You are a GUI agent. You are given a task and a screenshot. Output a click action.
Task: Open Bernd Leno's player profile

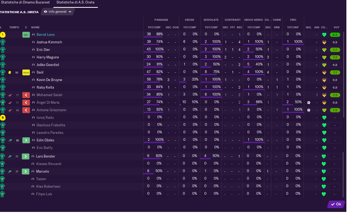[45, 34]
